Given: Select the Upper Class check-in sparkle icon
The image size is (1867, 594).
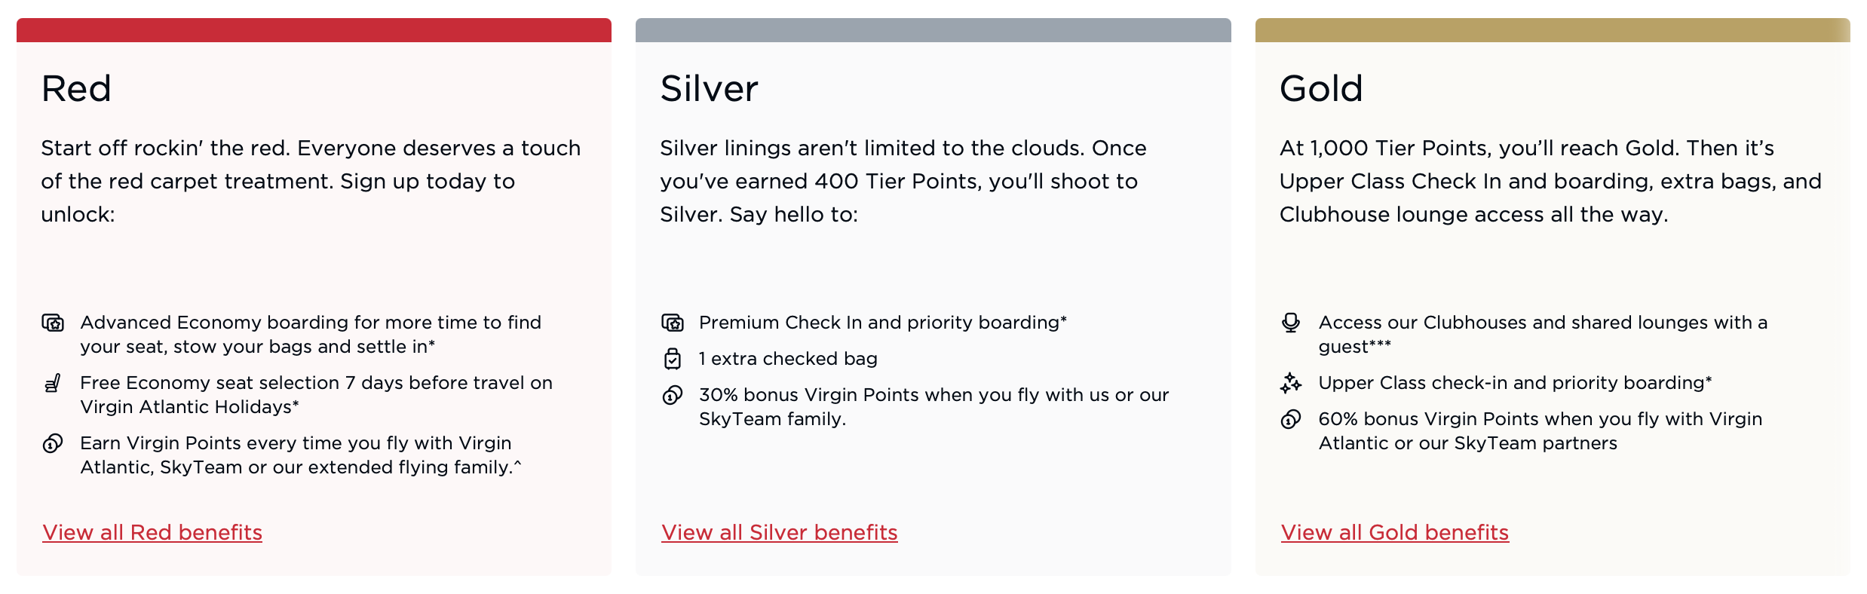Looking at the screenshot, I should tap(1292, 384).
